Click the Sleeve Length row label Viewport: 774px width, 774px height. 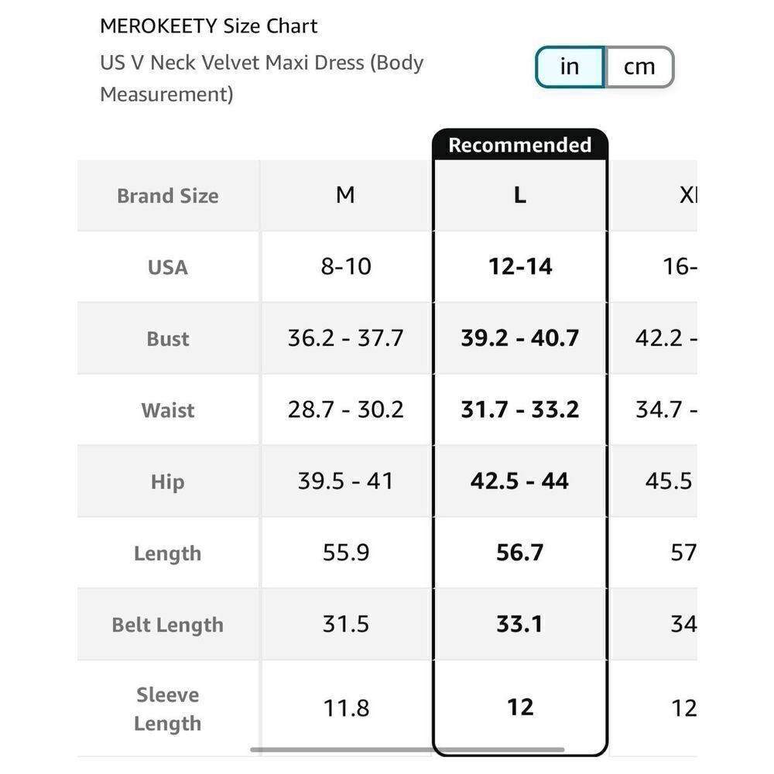(x=168, y=709)
